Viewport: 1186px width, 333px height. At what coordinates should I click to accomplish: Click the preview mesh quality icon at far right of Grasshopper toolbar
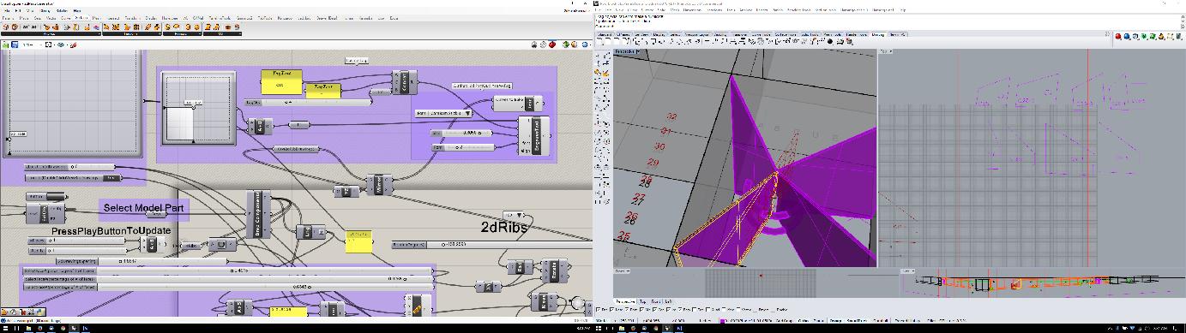[584, 45]
